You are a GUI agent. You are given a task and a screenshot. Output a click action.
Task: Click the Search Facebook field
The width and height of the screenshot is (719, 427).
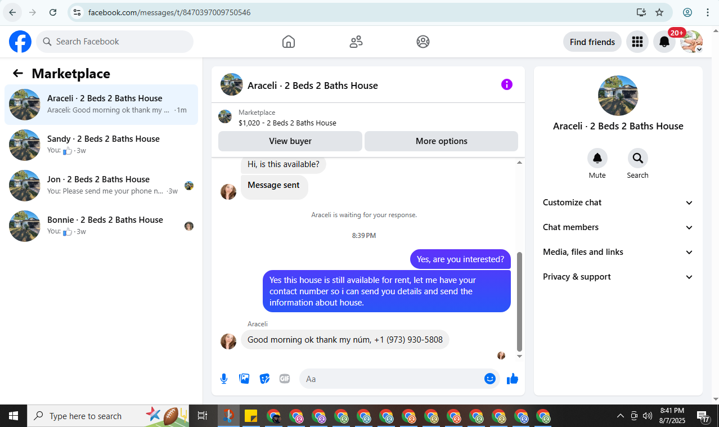115,42
